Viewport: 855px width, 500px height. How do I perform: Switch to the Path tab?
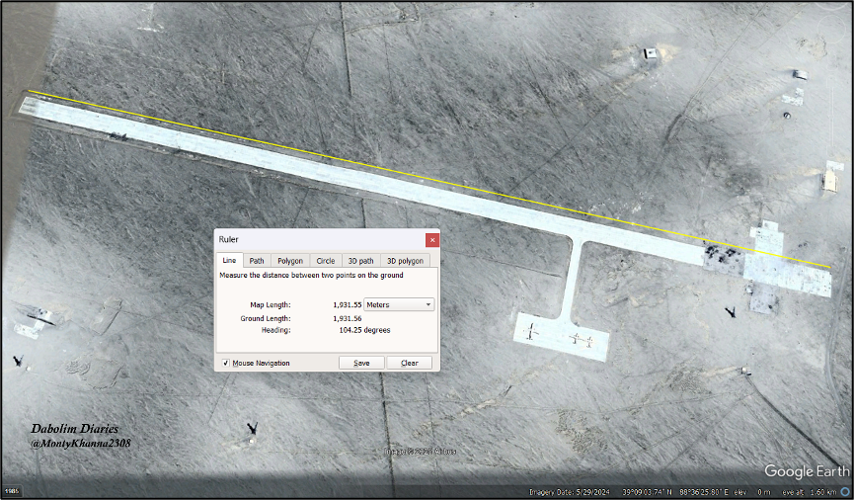pyautogui.click(x=256, y=261)
